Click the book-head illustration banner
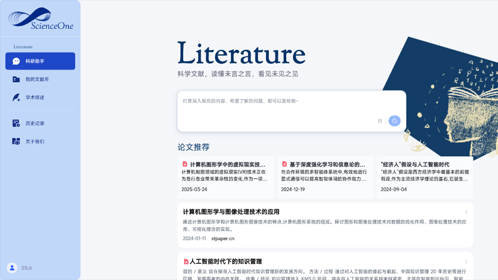This screenshot has height=280, width=498. (x=445, y=98)
